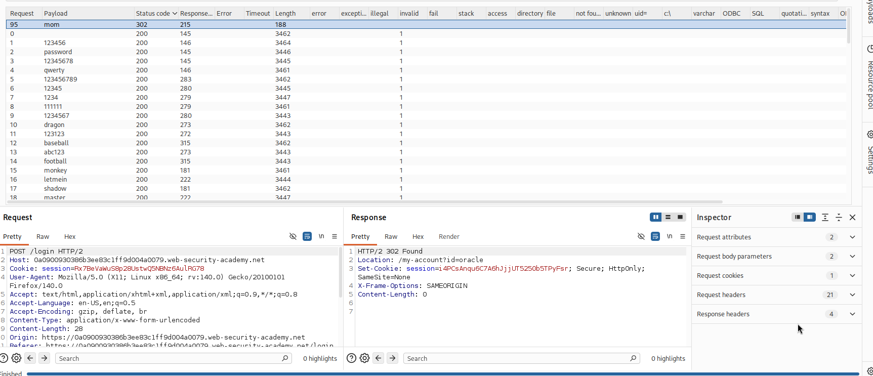Screen dimensions: 873x376
Task: Select vertical stacked request/response layout
Action: click(x=668, y=217)
